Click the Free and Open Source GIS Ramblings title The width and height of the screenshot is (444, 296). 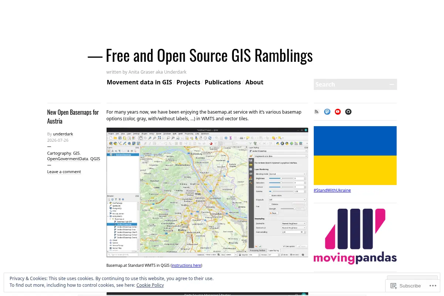209,55
